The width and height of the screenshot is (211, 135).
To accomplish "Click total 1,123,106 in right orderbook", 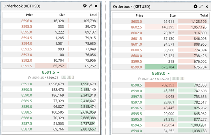I will tap(199, 21).
